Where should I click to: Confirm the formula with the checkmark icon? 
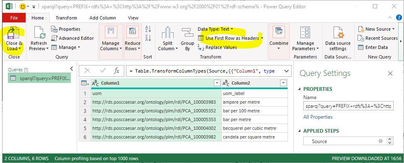pos(103,71)
